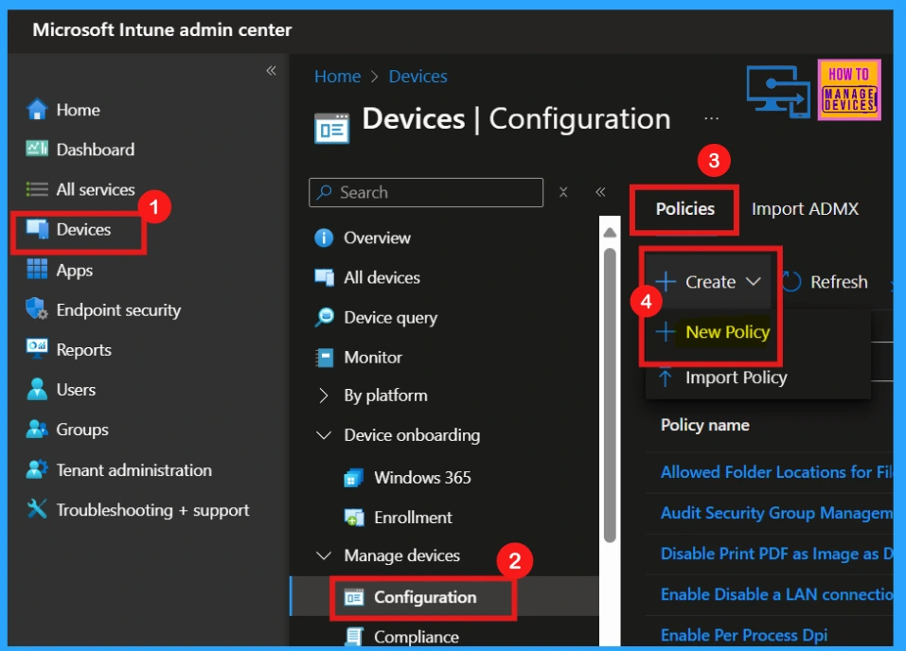
Task: Click the Enrollment icon
Action: pos(354,518)
